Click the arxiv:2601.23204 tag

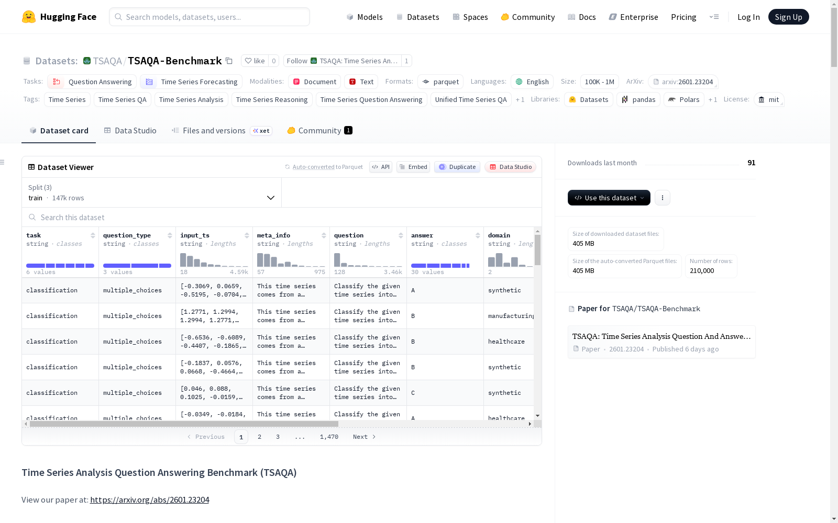coord(683,82)
